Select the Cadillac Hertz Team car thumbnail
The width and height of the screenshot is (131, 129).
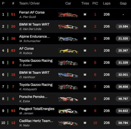pos(68,123)
